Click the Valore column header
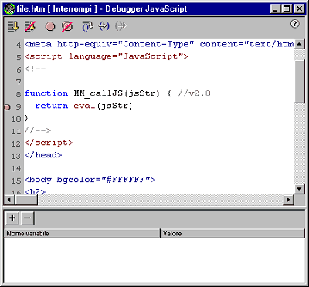The image size is (309, 287). click(x=233, y=233)
